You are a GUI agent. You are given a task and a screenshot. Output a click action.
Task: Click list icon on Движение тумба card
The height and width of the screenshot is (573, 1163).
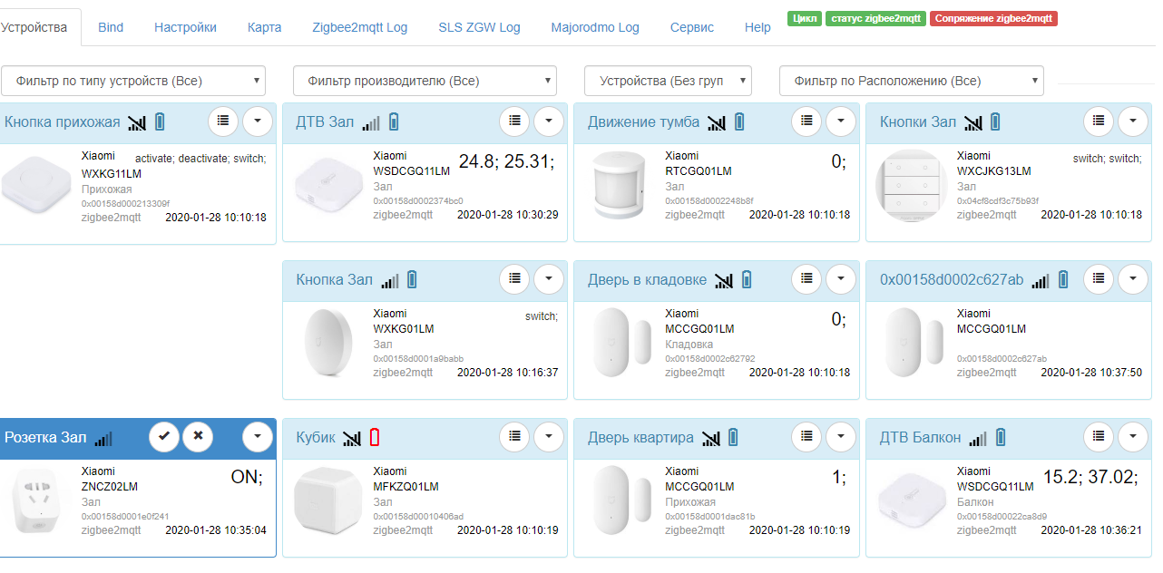point(807,120)
